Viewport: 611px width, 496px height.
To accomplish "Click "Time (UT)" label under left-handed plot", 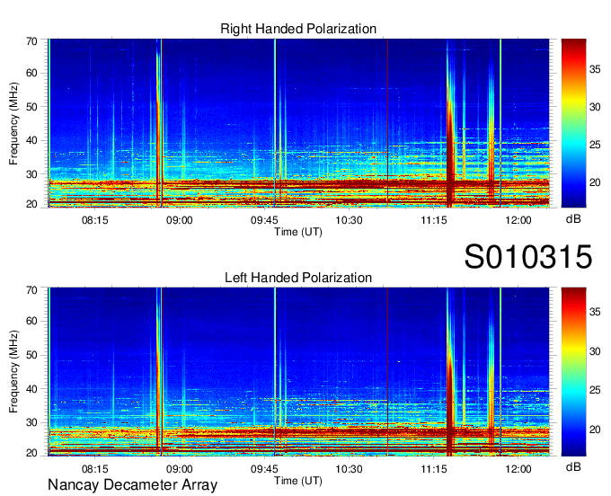I will [298, 481].
